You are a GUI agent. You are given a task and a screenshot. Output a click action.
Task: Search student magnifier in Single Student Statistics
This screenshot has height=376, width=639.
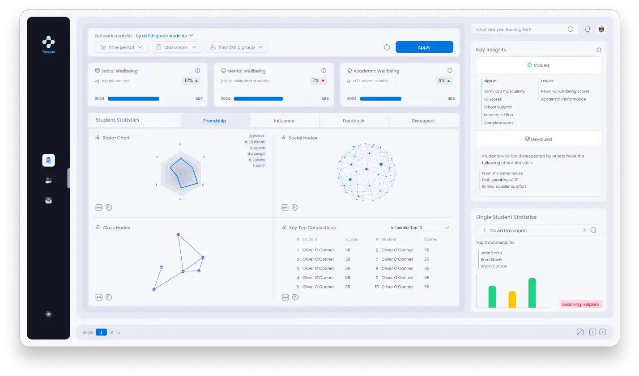tap(593, 230)
